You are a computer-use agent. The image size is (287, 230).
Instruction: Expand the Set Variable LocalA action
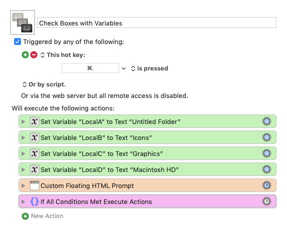tap(23, 121)
